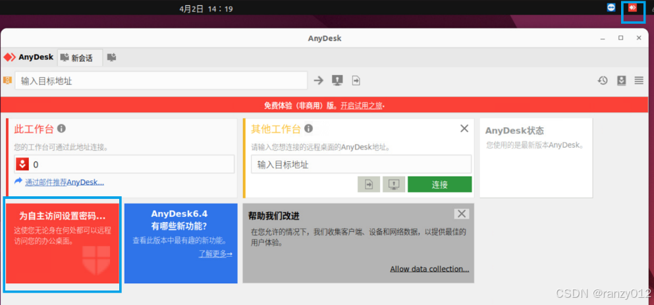Screen dimensions: 654x305
Task: Click the 您使用的是最新版本AnyDesk text
Action: tap(535, 145)
